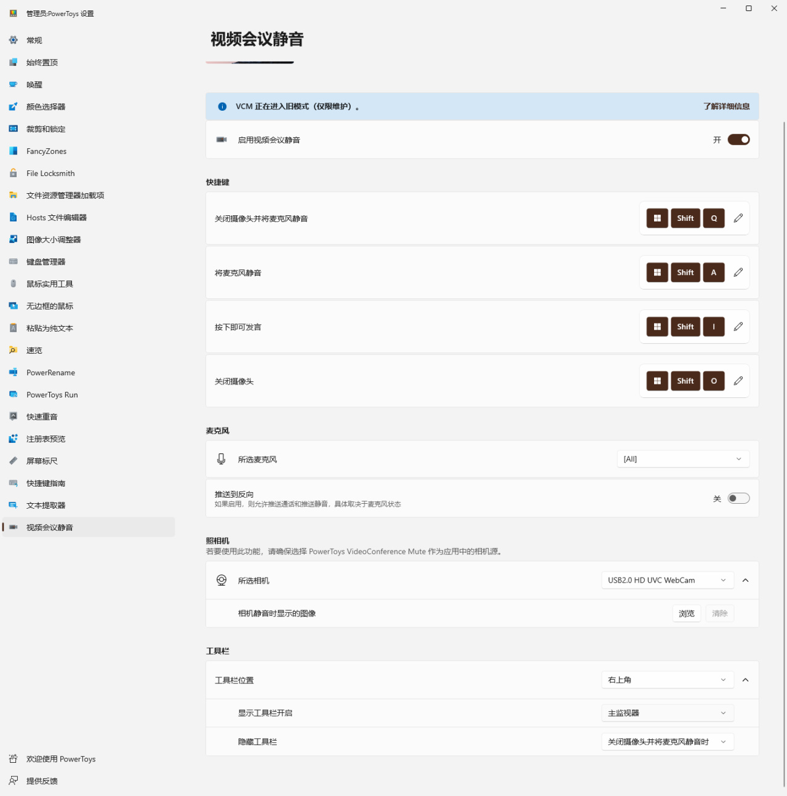This screenshot has width=787, height=796.
Task: Click the 粘贴为纯文本 icon
Action: click(x=14, y=328)
